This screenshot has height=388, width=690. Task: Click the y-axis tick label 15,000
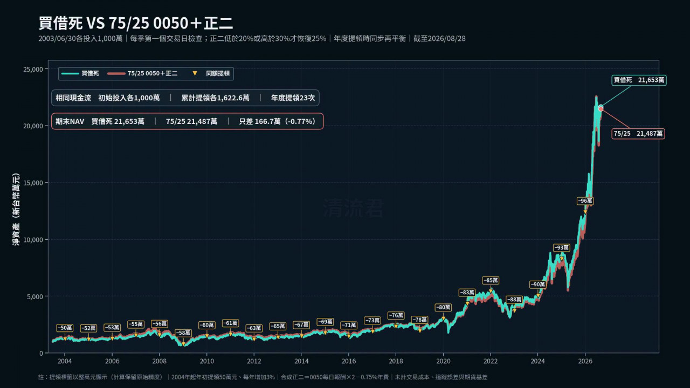point(33,183)
